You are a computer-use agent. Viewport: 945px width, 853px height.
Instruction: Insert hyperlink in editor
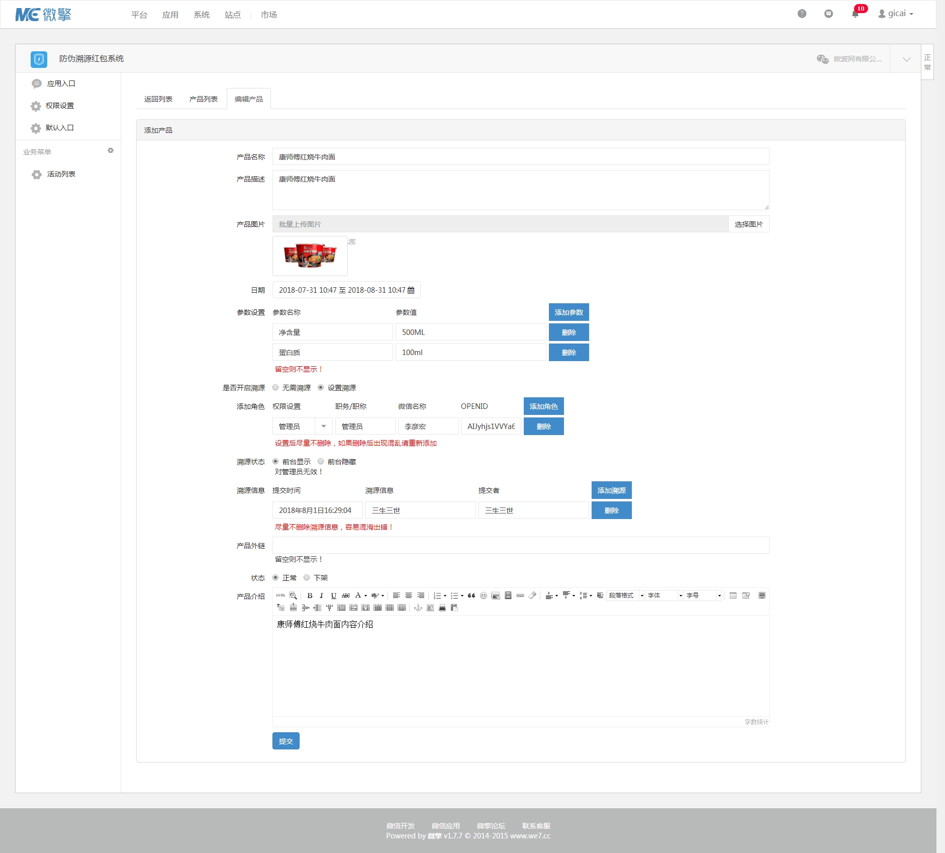[x=520, y=595]
